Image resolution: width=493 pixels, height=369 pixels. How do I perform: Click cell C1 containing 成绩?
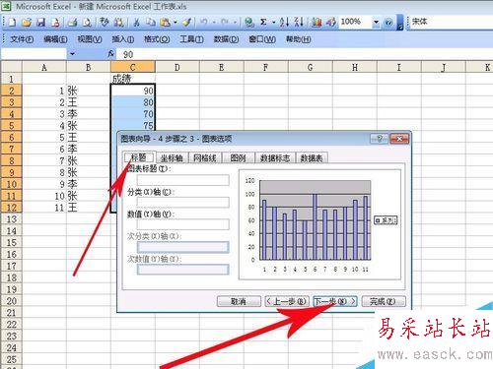tap(133, 79)
